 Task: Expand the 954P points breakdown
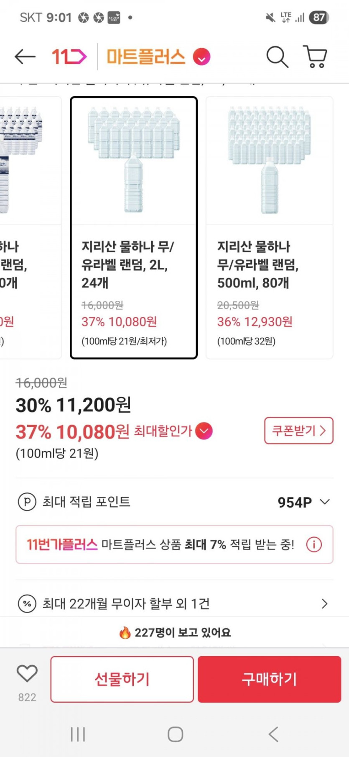[x=325, y=502]
